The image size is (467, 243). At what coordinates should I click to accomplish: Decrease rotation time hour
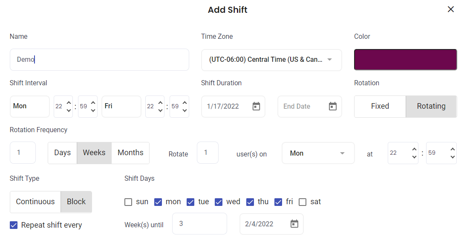tap(414, 157)
